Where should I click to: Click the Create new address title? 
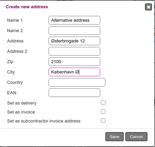click(x=27, y=7)
